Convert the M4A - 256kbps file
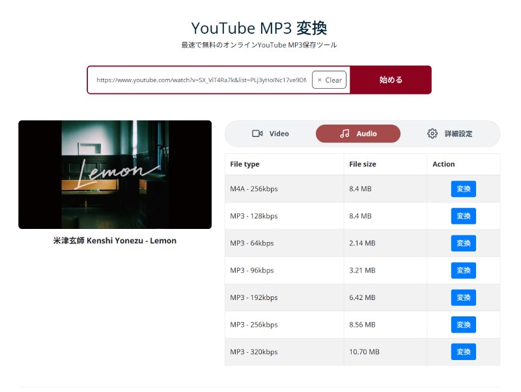521x392 pixels. [463, 188]
